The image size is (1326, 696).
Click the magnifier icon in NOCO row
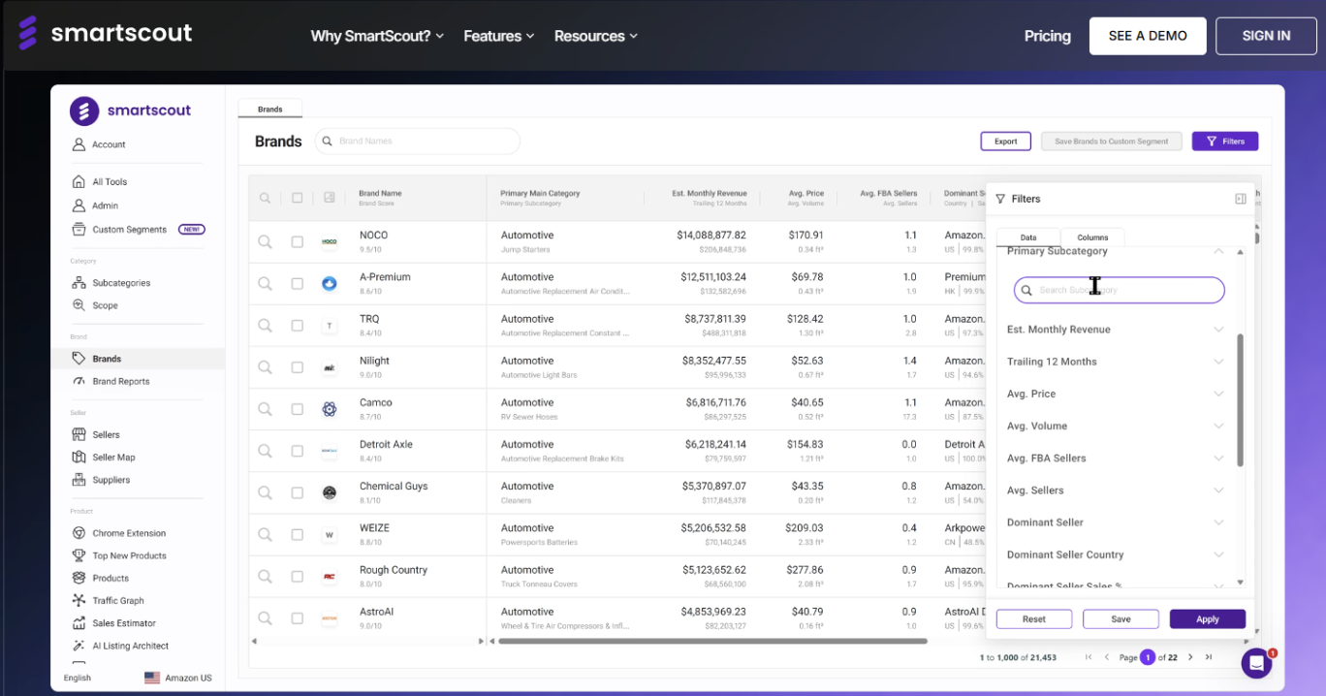265,241
